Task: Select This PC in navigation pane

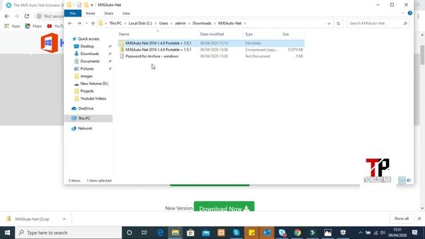Action: pyautogui.click(x=88, y=118)
